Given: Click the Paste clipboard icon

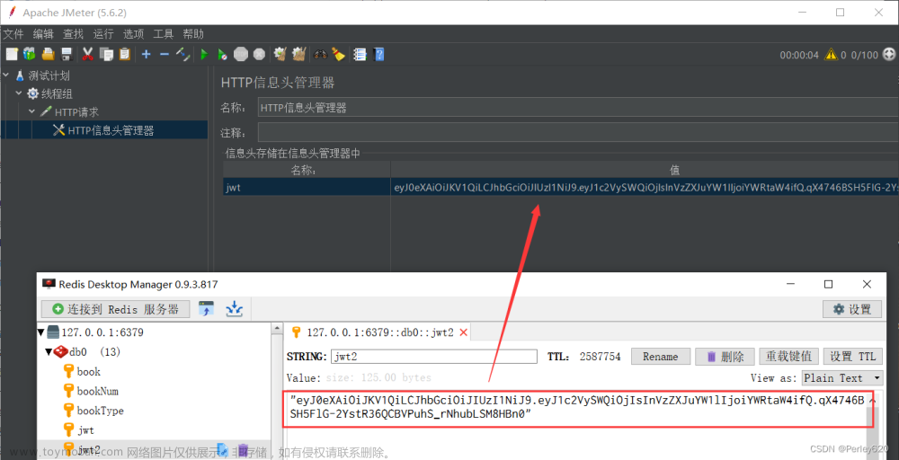Looking at the screenshot, I should click(124, 55).
